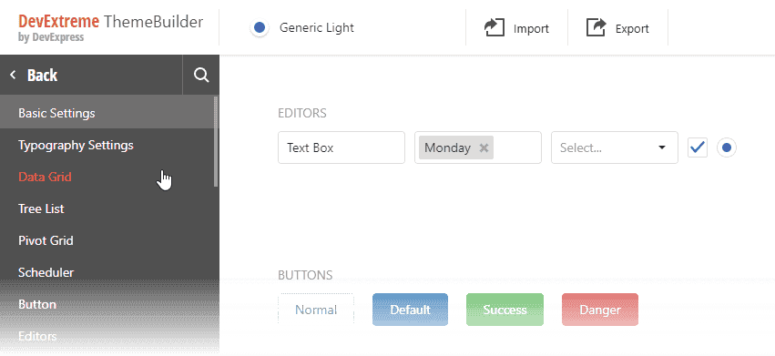775x356 pixels.
Task: Click the Default blue button
Action: click(410, 310)
